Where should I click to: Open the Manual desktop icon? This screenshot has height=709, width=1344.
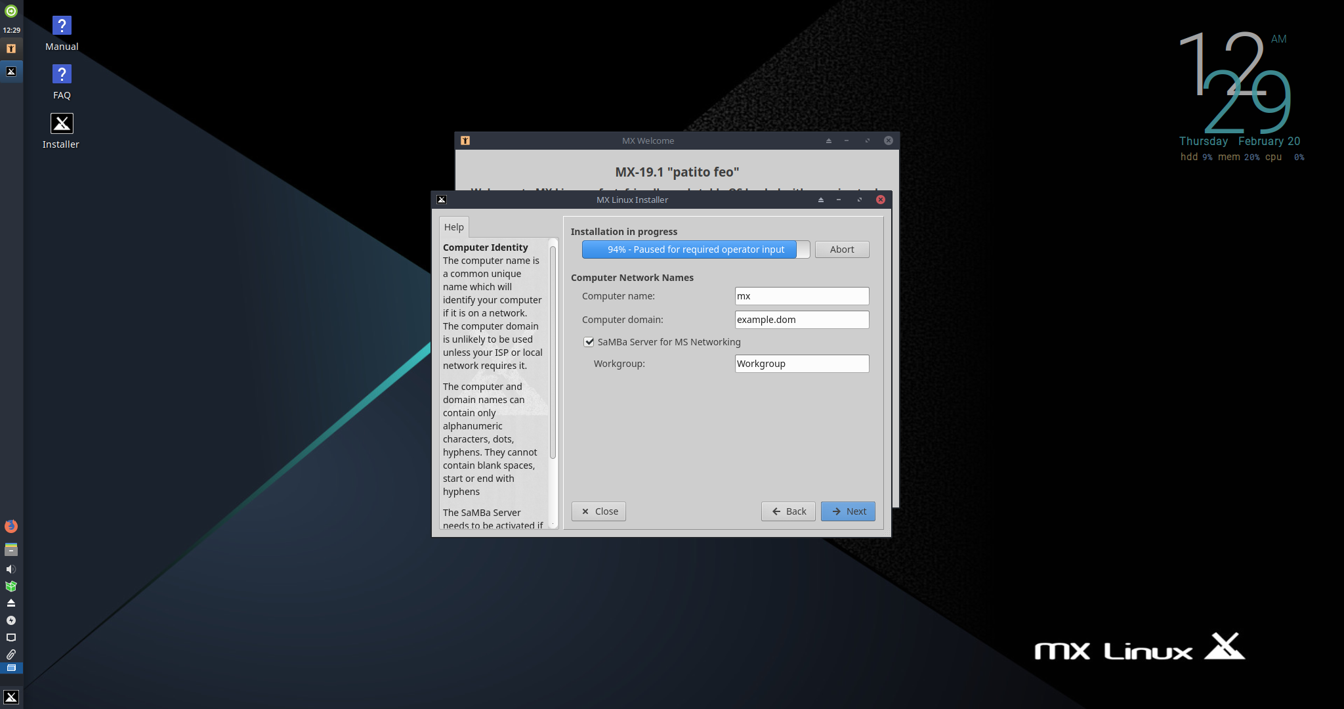click(x=62, y=33)
